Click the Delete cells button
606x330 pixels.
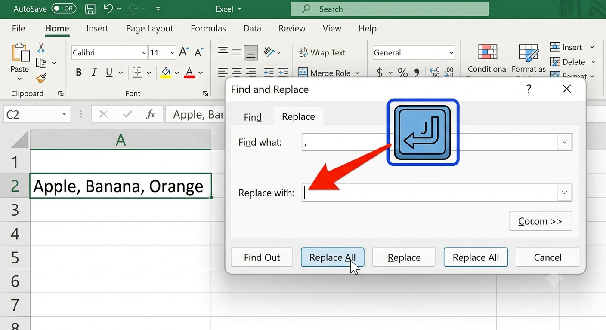point(568,62)
